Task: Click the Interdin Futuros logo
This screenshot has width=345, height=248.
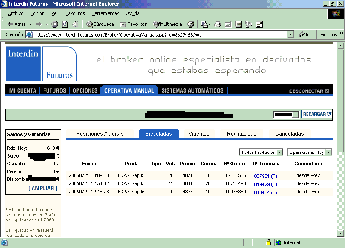Action: (x=41, y=64)
